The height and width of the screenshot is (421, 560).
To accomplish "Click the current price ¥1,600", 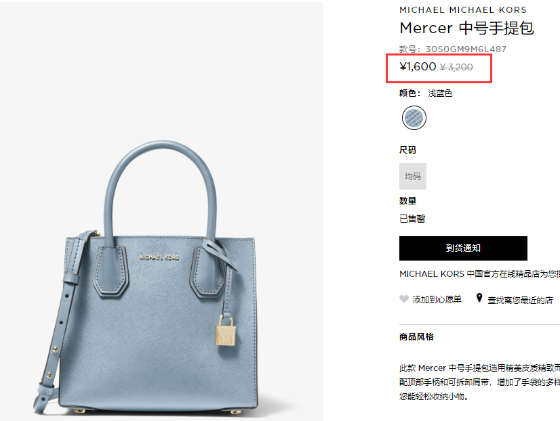I will click(x=418, y=66).
